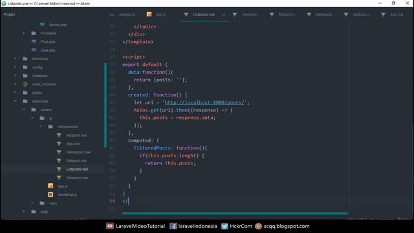414x233 pixels.
Task: Open Addpost.vue from the components folder
Action: pos(76,135)
